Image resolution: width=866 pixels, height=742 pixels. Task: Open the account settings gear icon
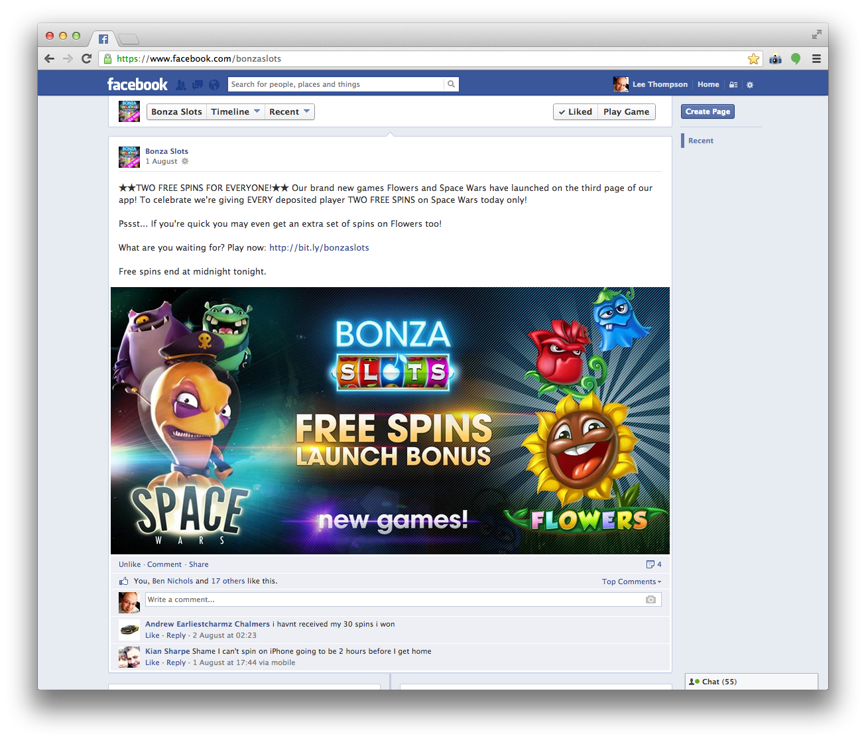pos(750,85)
